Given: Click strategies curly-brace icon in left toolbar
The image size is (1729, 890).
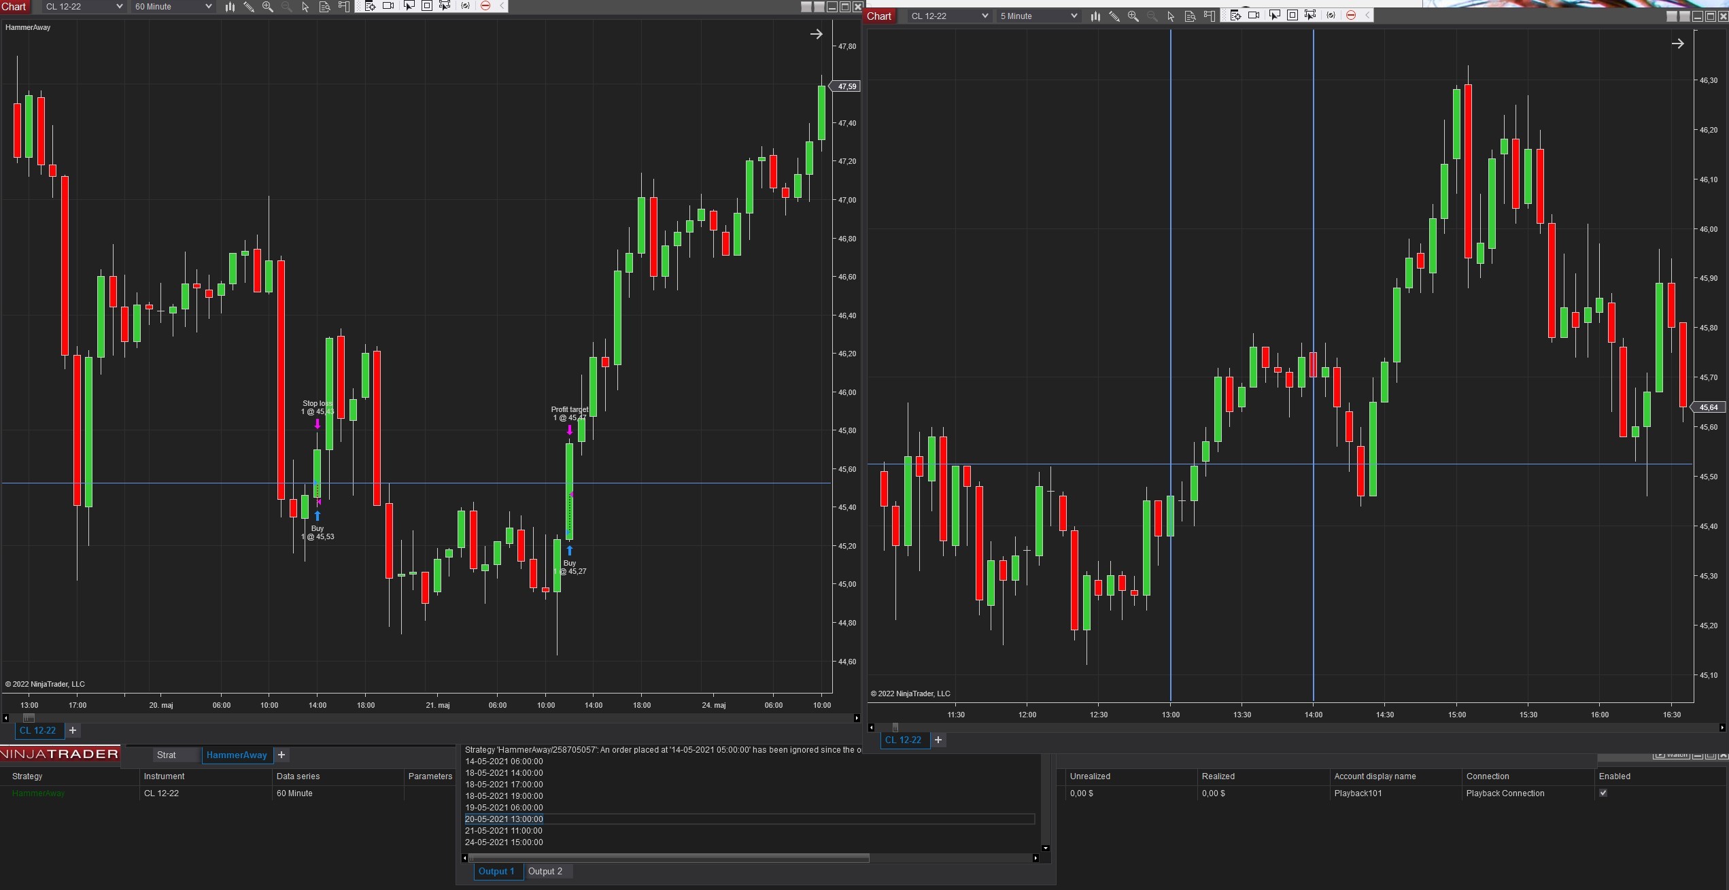Looking at the screenshot, I should (x=465, y=6).
